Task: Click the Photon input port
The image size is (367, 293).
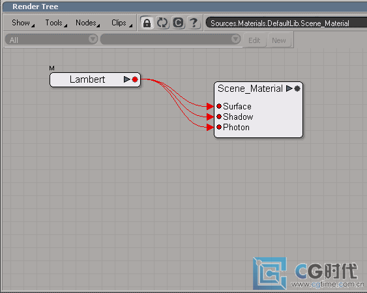Action: (219, 127)
